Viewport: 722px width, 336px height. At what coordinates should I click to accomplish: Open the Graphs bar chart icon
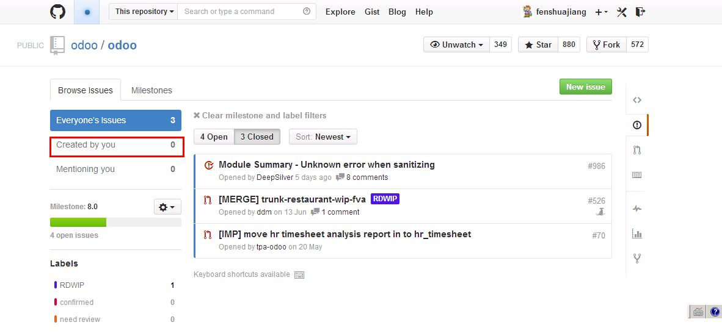point(637,234)
